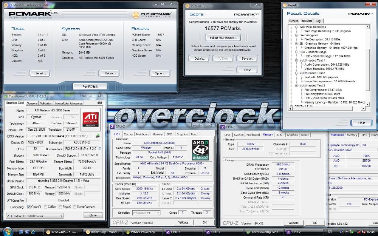Click Switch between windows quick launch icon
Screen dimensions: 378x236
pos(27,232)
